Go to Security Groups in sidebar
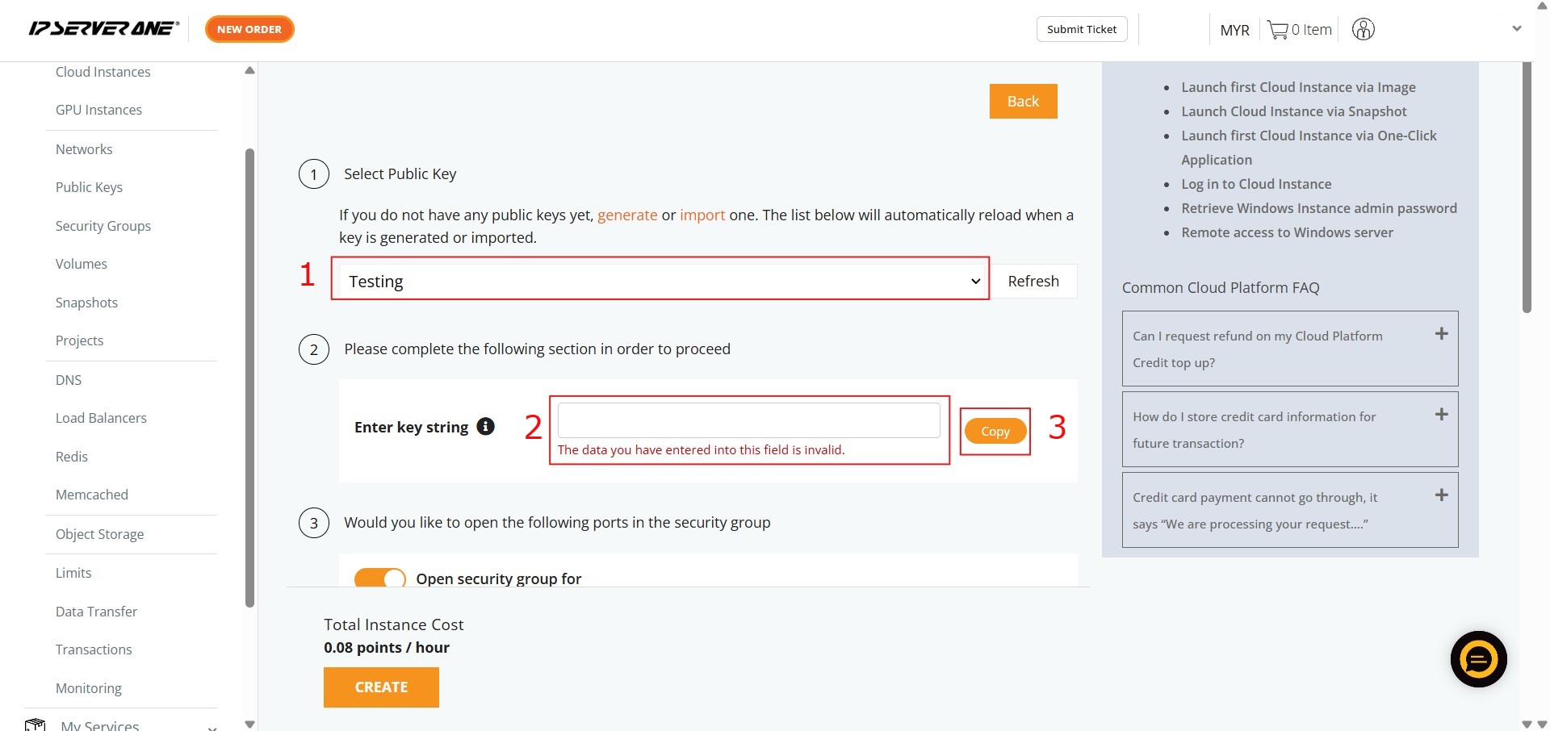This screenshot has height=731, width=1550. (103, 226)
